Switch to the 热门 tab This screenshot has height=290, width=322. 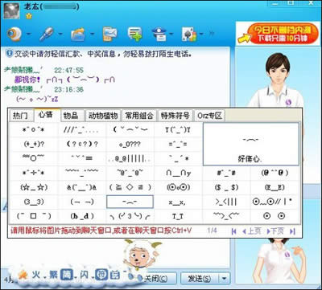(x=21, y=116)
